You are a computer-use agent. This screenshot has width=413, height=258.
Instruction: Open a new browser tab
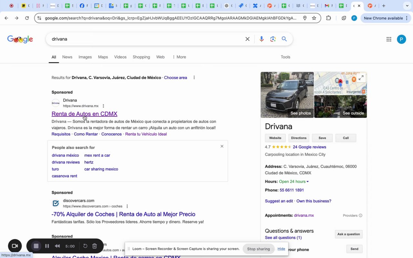(384, 6)
